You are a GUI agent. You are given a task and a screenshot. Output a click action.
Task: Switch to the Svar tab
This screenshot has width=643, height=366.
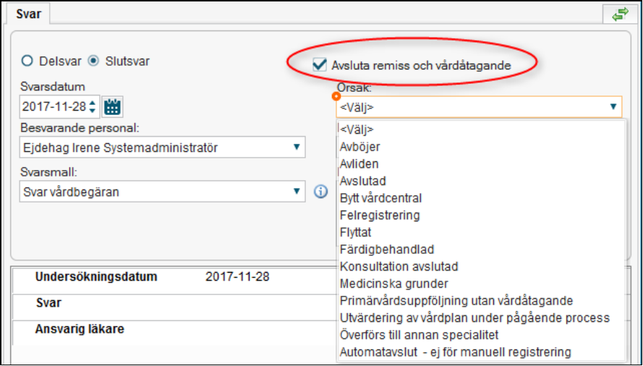pyautogui.click(x=28, y=14)
